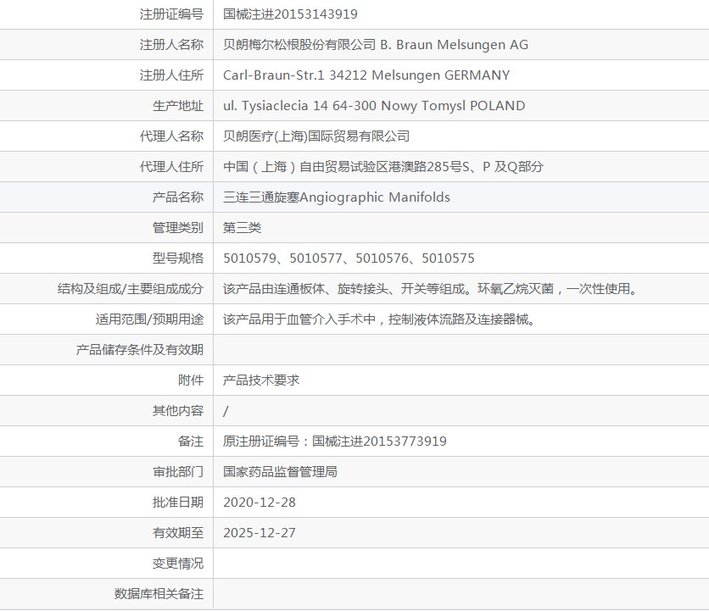Click the 批准日期 label
Screen dimensions: 709x611
click(x=178, y=502)
